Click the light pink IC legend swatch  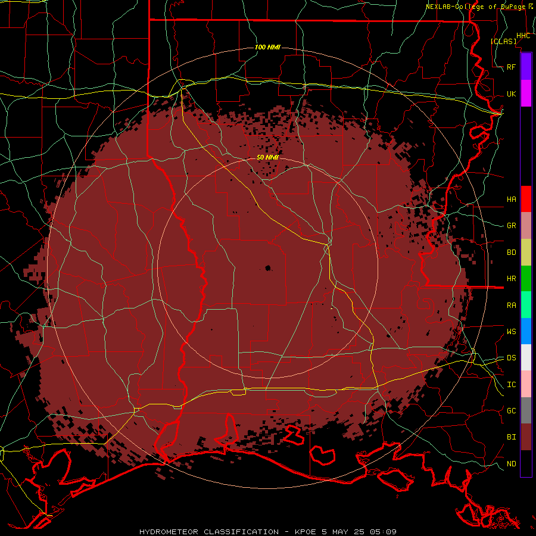526,384
